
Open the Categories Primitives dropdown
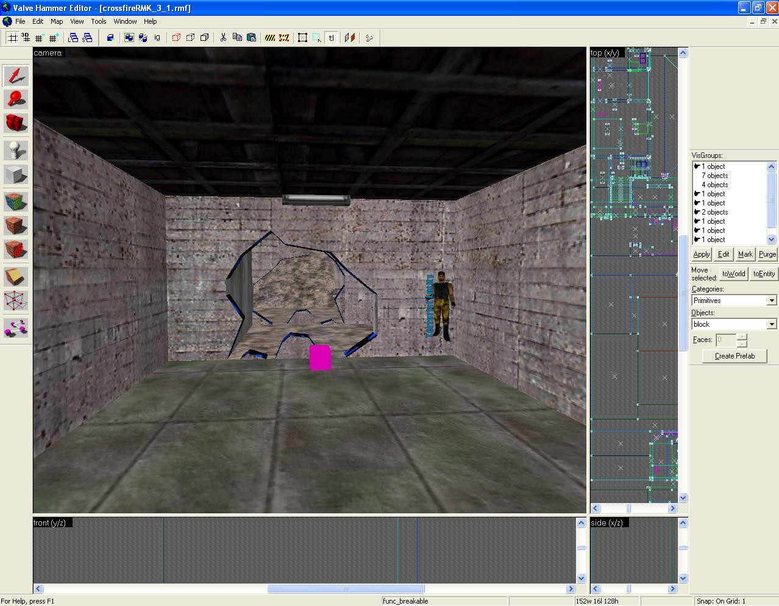(x=734, y=301)
